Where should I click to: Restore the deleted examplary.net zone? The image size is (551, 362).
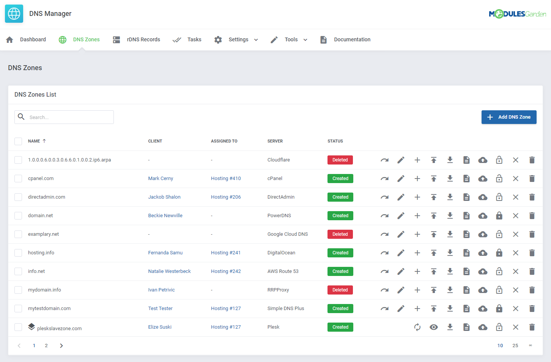384,234
